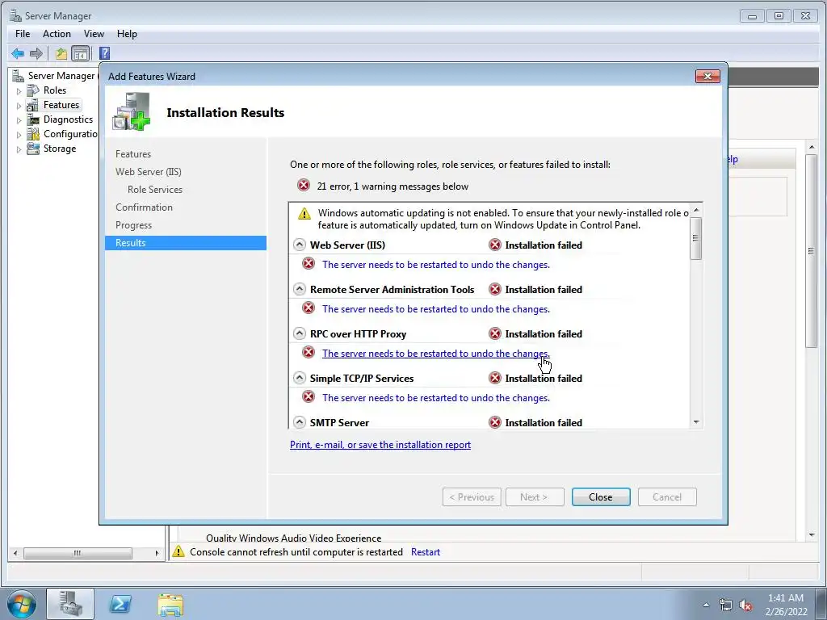
Task: Open the View menu
Action: (x=94, y=34)
